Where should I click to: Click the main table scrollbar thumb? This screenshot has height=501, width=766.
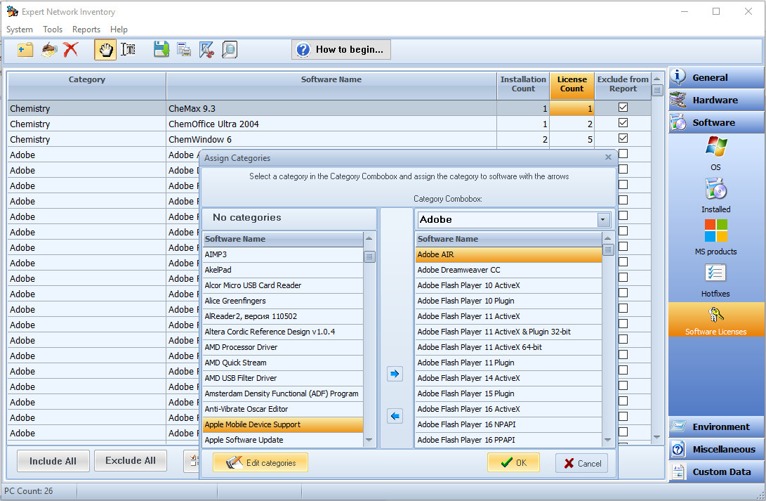click(x=657, y=91)
